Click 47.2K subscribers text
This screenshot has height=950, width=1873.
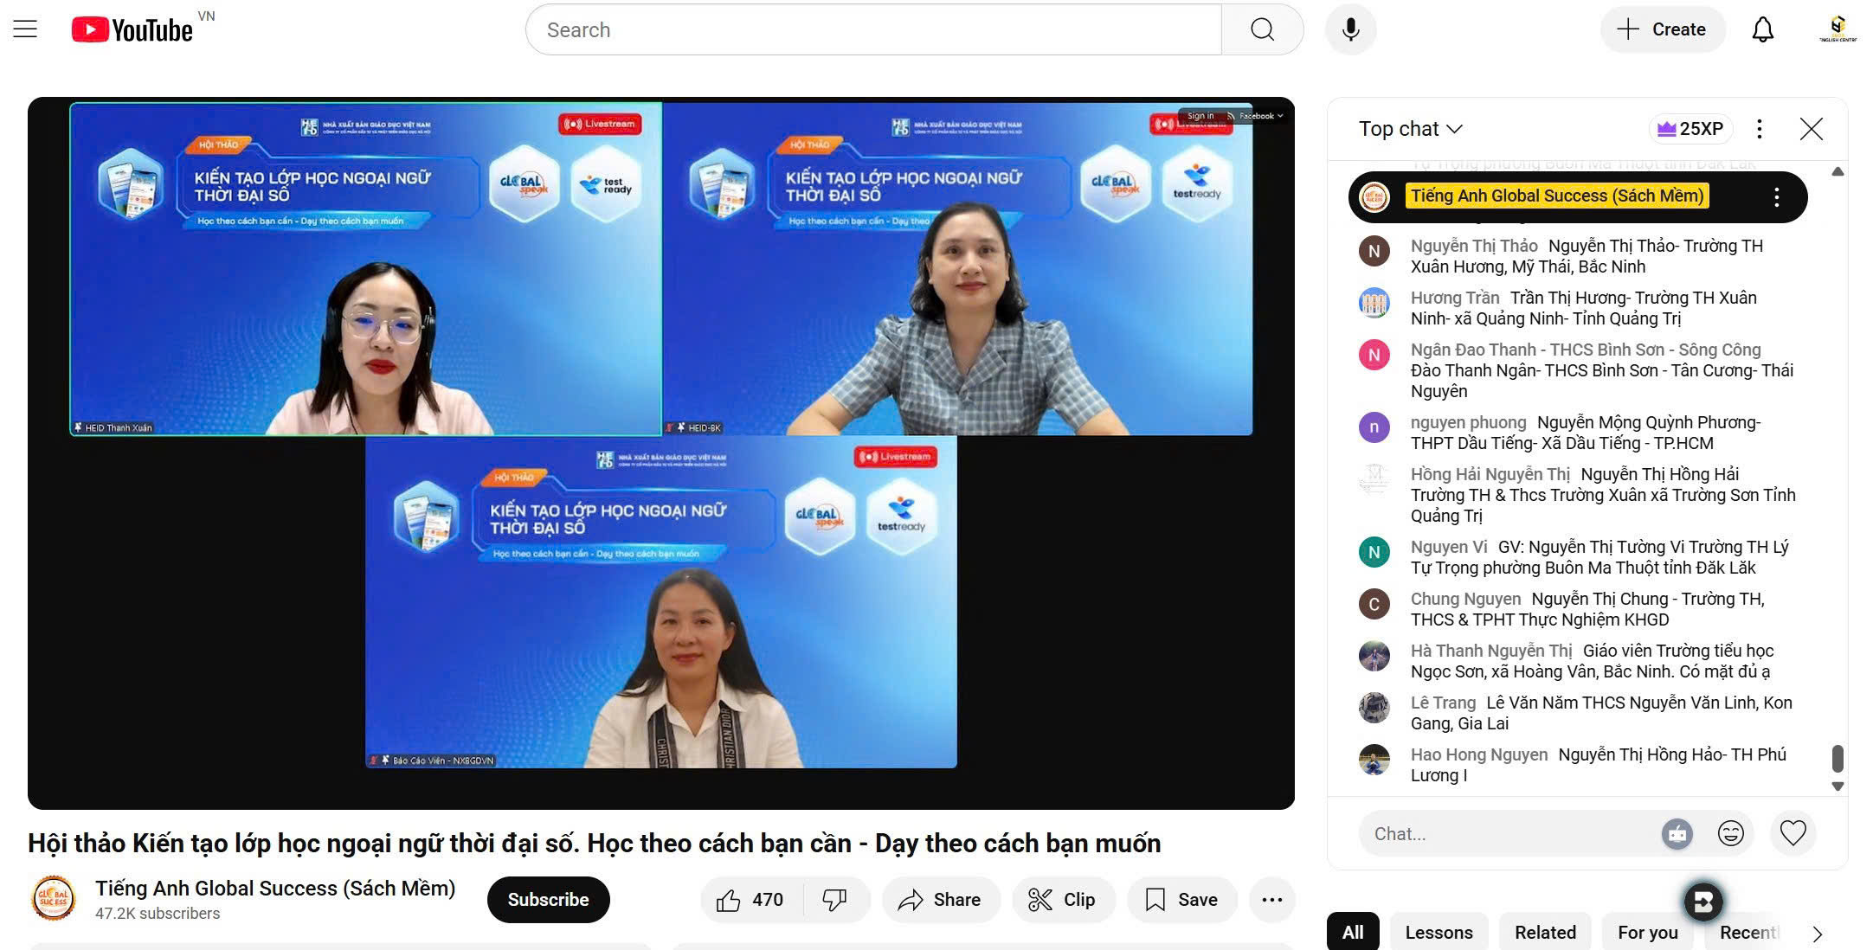[x=158, y=914]
